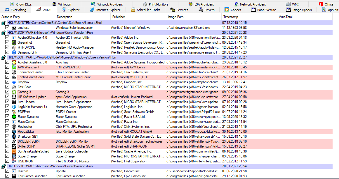Click the HP Software Update icon
339x179 pixels.
click(x=14, y=97)
